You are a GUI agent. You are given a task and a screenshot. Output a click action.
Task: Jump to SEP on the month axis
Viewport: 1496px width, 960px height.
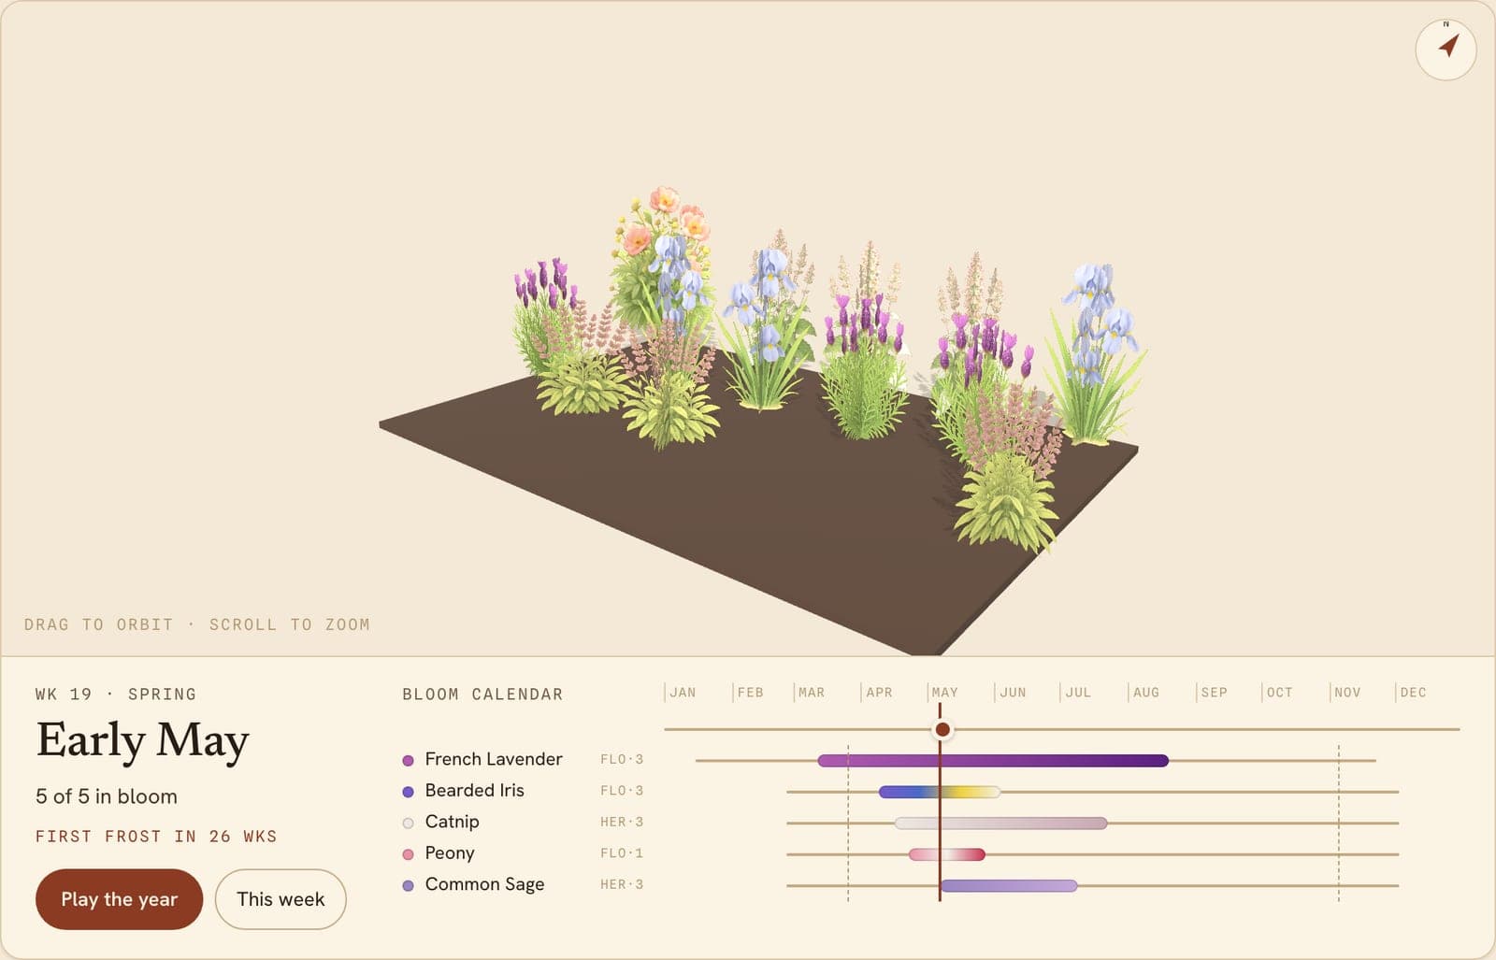[1214, 693]
